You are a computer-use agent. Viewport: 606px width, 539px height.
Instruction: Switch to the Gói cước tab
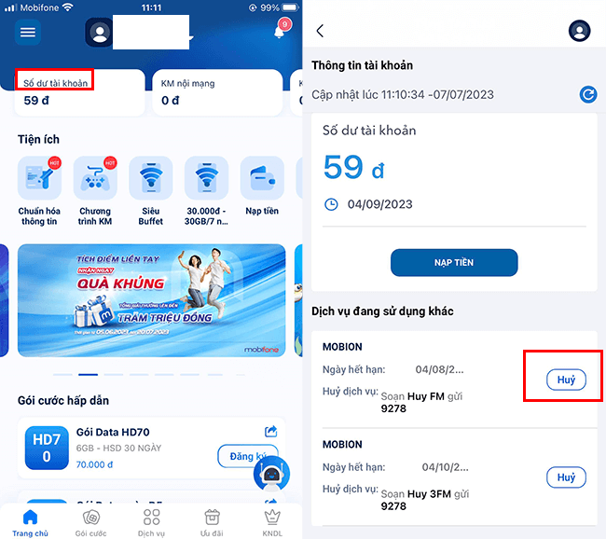(x=90, y=523)
